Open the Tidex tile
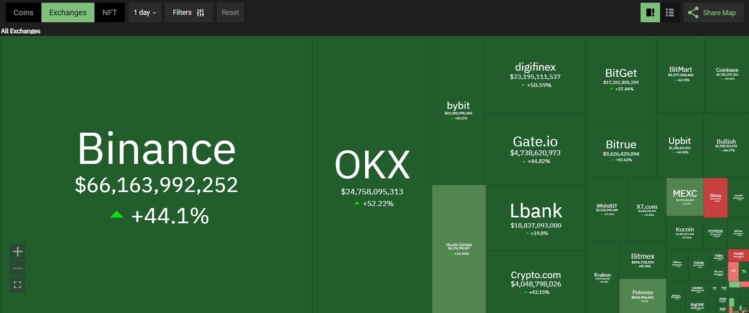Screen dimensions: 749x313 [x=719, y=257]
